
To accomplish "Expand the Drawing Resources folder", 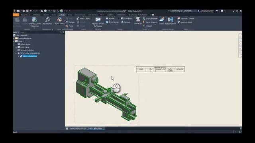I will pyautogui.click(x=14, y=38).
